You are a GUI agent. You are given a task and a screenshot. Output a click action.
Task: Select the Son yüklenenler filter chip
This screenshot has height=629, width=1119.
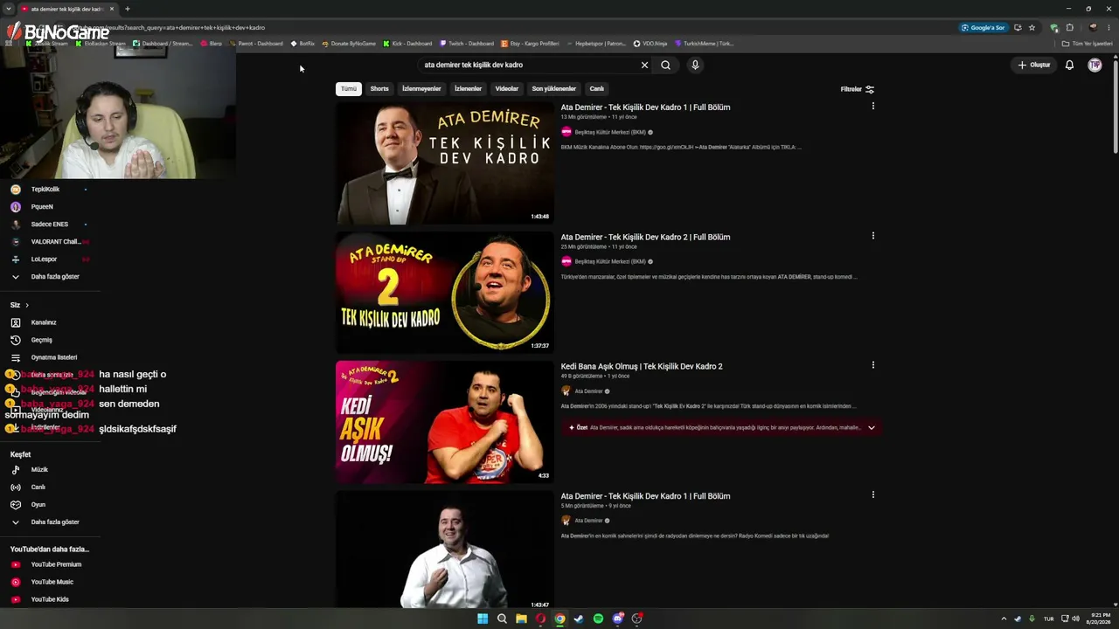click(554, 88)
